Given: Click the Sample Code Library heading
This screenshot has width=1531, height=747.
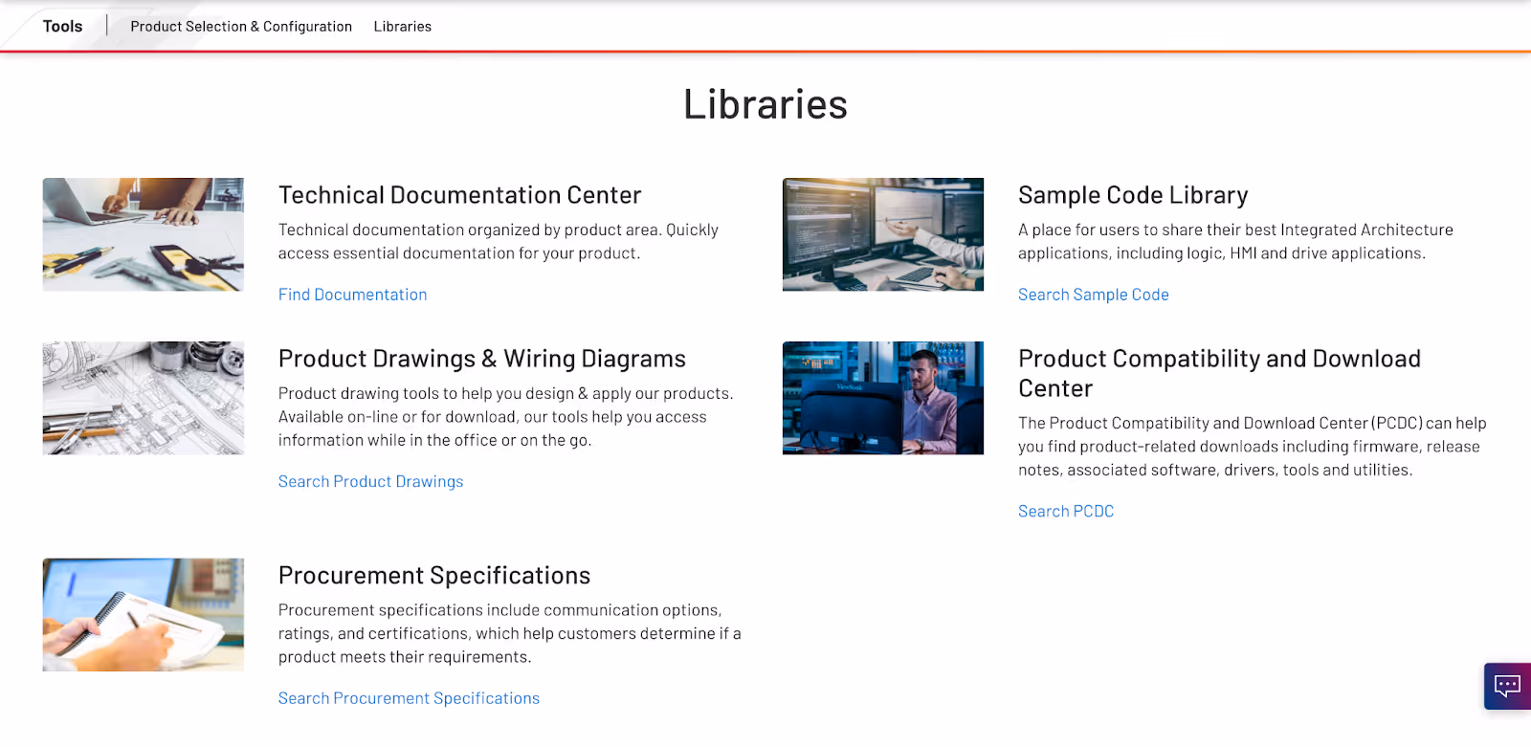Looking at the screenshot, I should pos(1133,195).
